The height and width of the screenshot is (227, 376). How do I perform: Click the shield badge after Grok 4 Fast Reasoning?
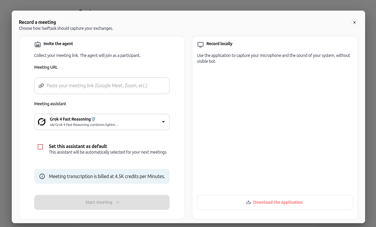pyautogui.click(x=93, y=119)
